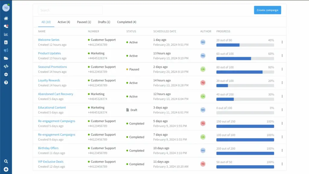Open the analytics bar chart icon
309x174 pixels.
click(x=6, y=34)
